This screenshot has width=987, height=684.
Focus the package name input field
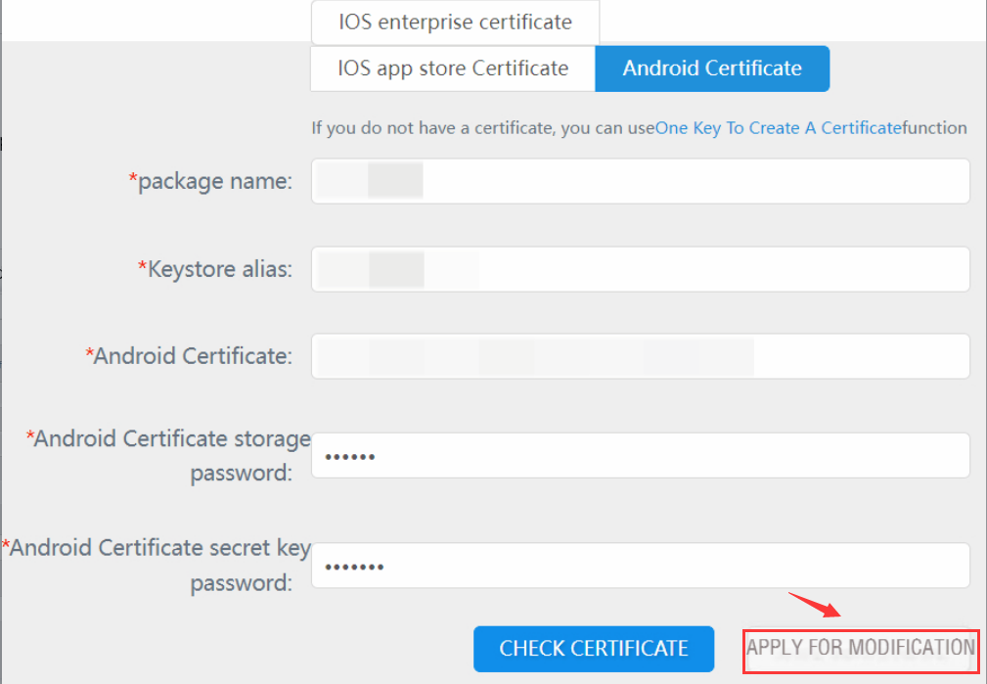[x=640, y=181]
